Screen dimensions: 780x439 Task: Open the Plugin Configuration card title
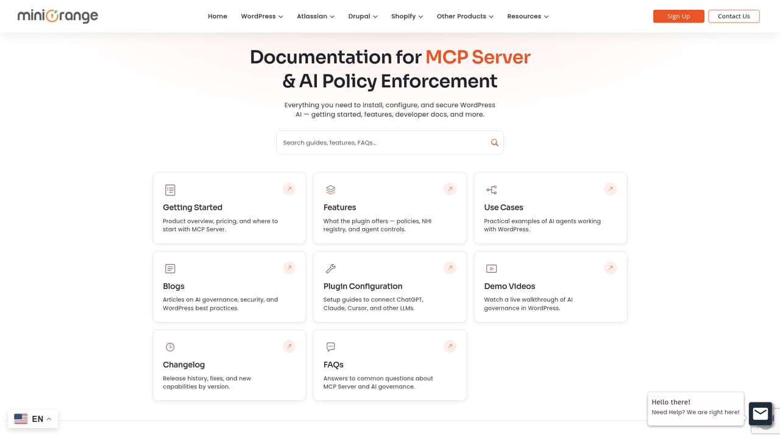point(363,286)
